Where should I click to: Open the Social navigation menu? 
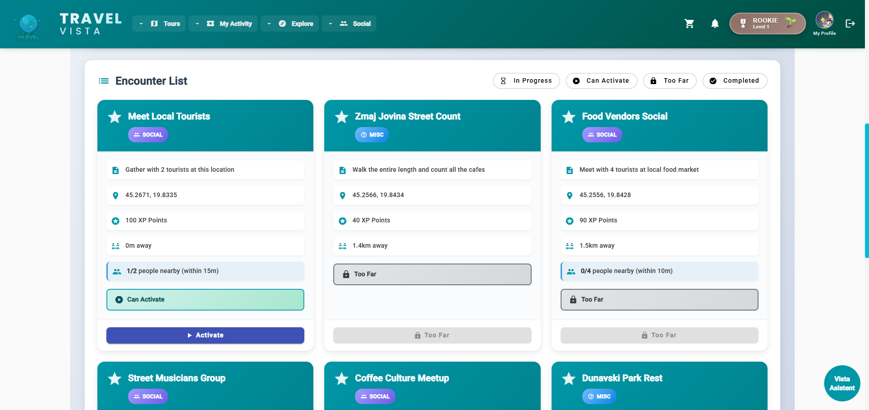349,24
